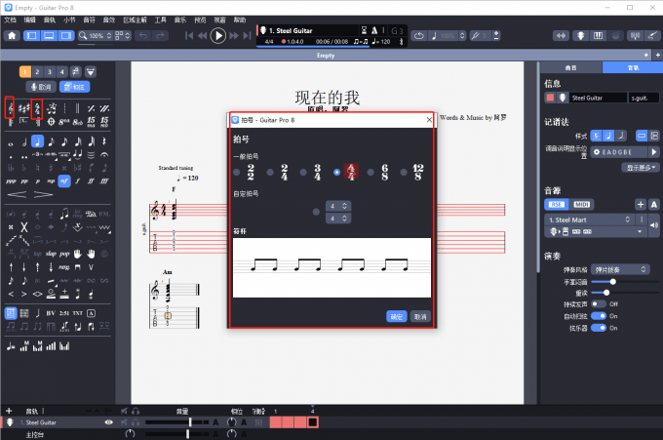Select the 2/4 time signature radio button
Viewport: 663px width, 440px height.
pyautogui.click(x=270, y=172)
